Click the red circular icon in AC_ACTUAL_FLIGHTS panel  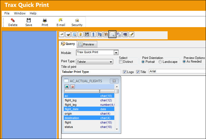pyautogui.click(x=73, y=87)
